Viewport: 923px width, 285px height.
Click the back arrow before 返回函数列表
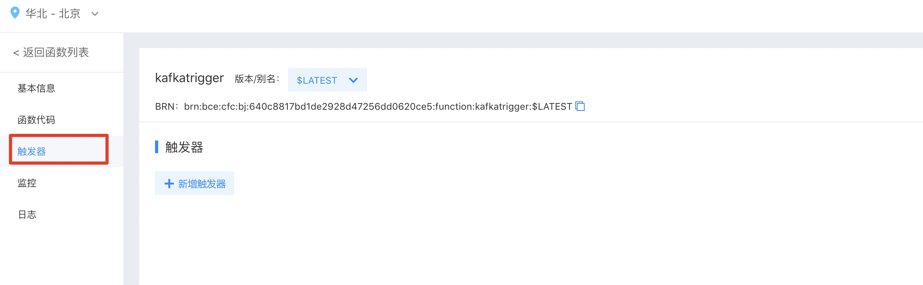pyautogui.click(x=16, y=52)
